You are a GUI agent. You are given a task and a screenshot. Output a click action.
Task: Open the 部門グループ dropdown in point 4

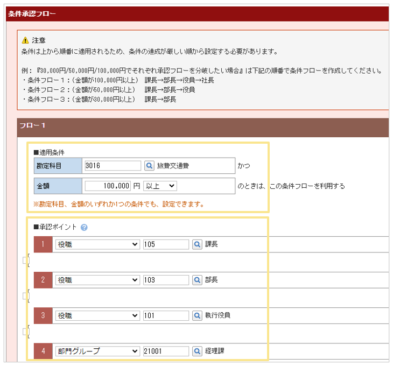(97, 351)
